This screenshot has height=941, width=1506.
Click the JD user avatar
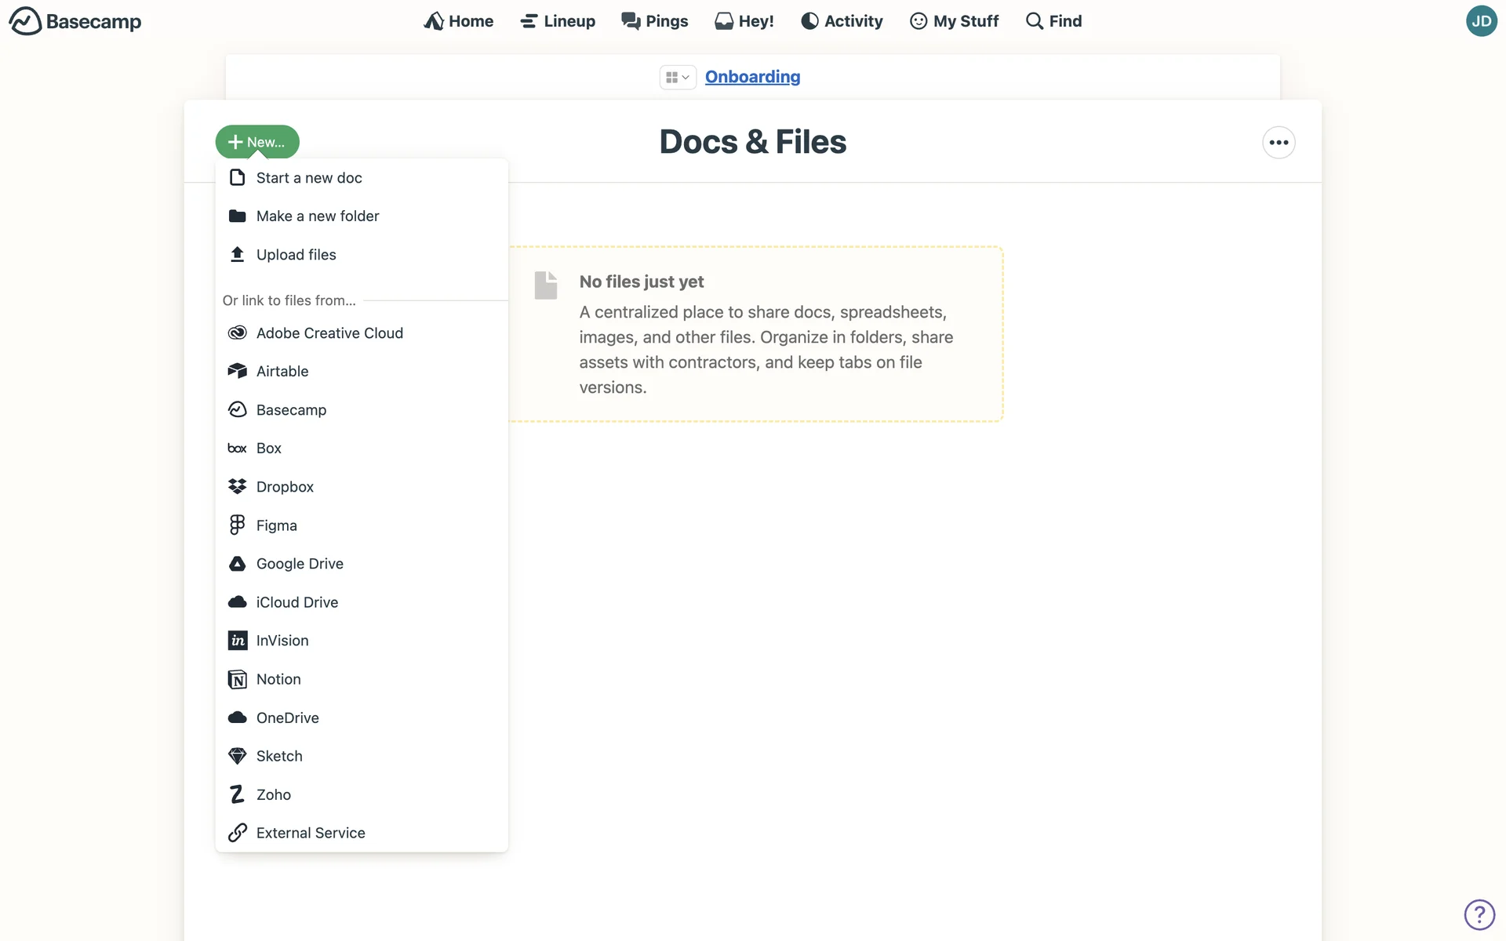click(x=1481, y=21)
